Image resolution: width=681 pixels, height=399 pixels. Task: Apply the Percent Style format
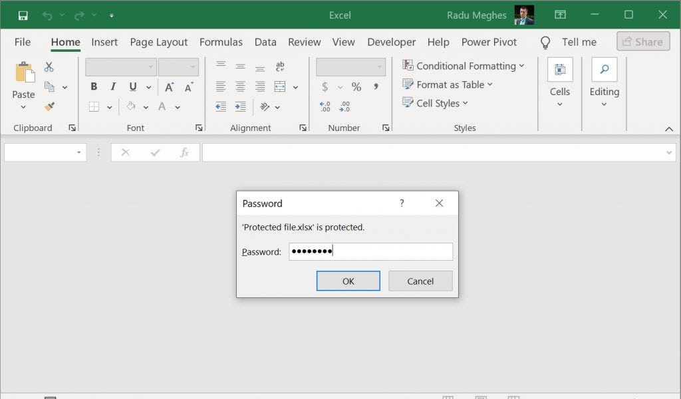(x=356, y=86)
